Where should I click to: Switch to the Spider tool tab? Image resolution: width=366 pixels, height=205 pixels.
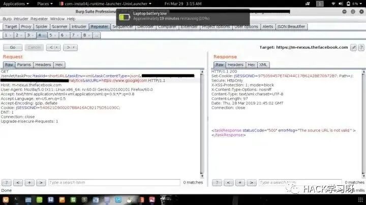[x=41, y=26]
